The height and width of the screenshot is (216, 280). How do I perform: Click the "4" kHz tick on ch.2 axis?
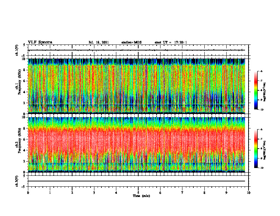coord(24,150)
